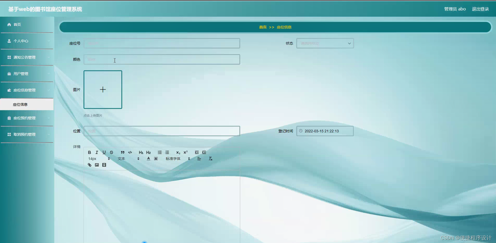Image resolution: width=496 pixels, height=243 pixels.
Task: Apply strikethrough text formatting
Action: pyautogui.click(x=111, y=152)
